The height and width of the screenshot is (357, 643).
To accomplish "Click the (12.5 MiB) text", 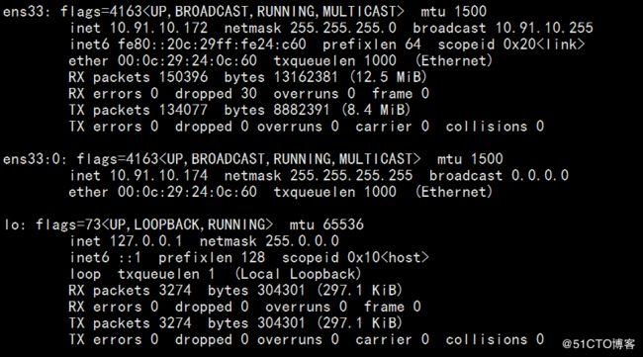I will (x=389, y=77).
